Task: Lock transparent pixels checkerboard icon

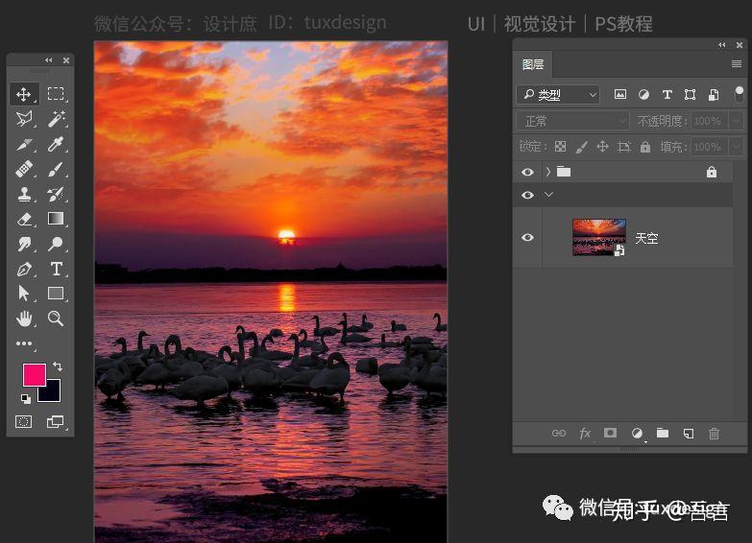Action: pyautogui.click(x=560, y=147)
